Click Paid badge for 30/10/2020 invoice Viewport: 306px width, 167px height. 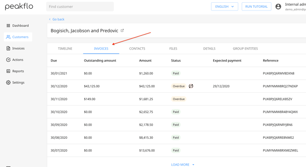(x=176, y=112)
